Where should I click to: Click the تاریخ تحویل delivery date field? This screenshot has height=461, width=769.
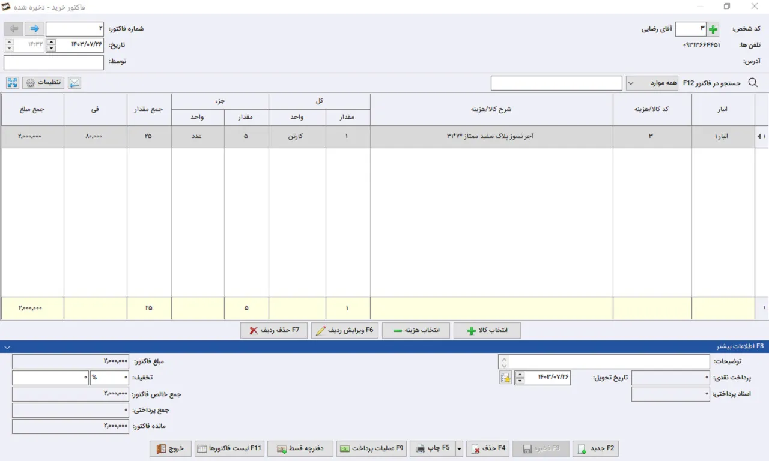tap(548, 378)
